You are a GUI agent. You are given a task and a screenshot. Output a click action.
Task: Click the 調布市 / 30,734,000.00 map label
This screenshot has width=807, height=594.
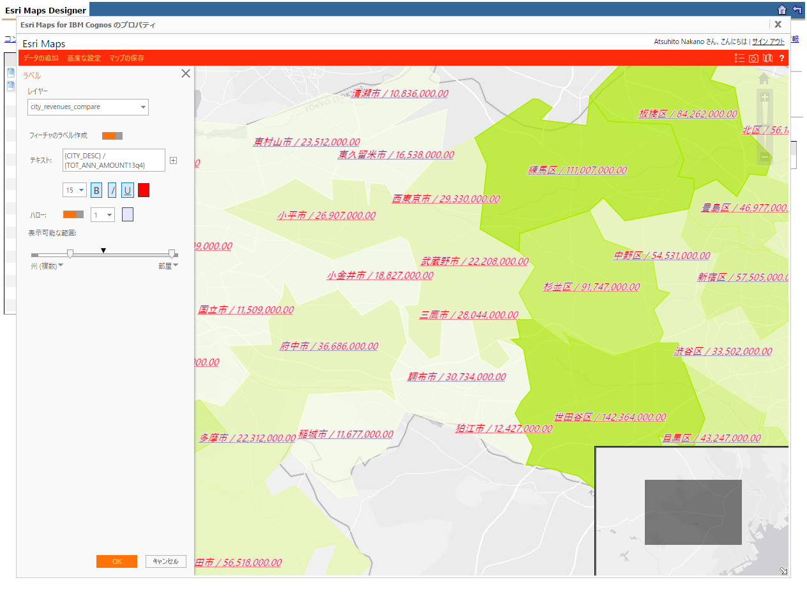456,377
